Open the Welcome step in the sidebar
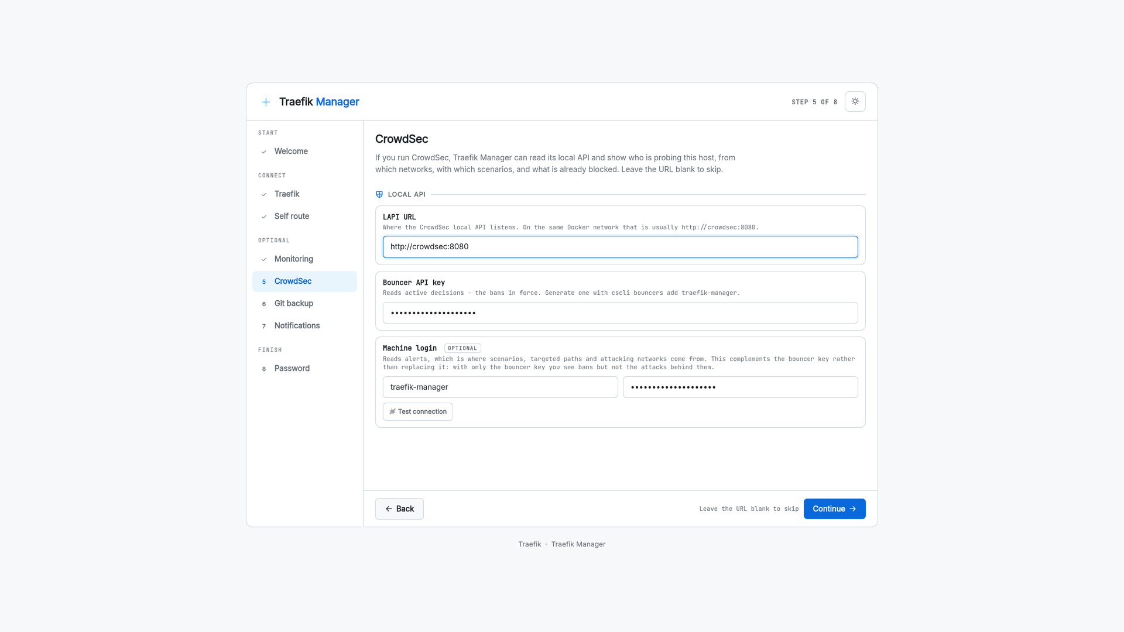Screen dimensions: 1124x632 pos(304,152)
